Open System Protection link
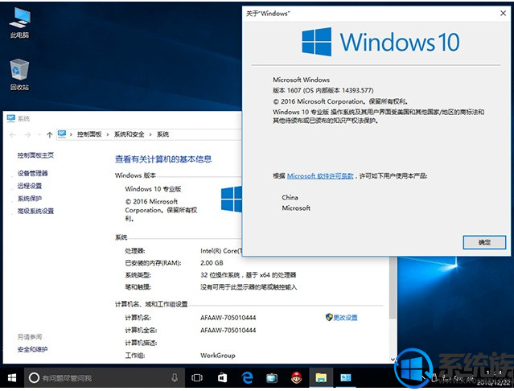The height and width of the screenshot is (391, 514). coord(30,199)
